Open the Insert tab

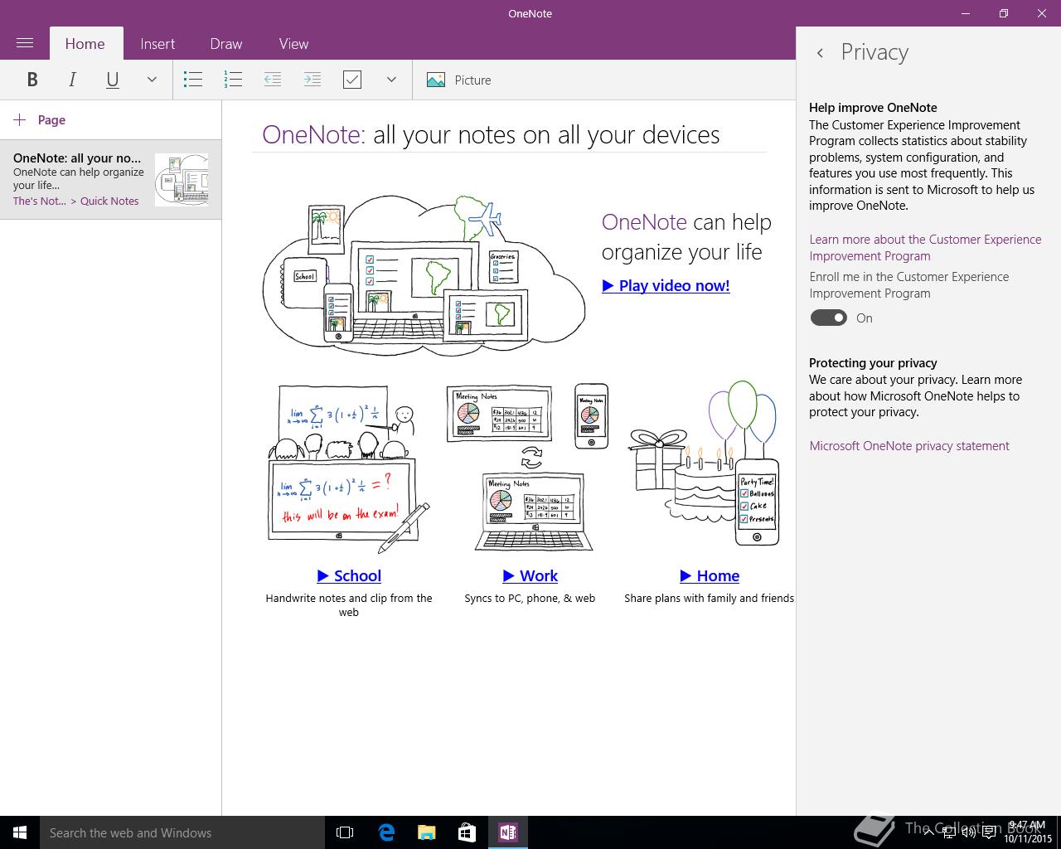[157, 44]
